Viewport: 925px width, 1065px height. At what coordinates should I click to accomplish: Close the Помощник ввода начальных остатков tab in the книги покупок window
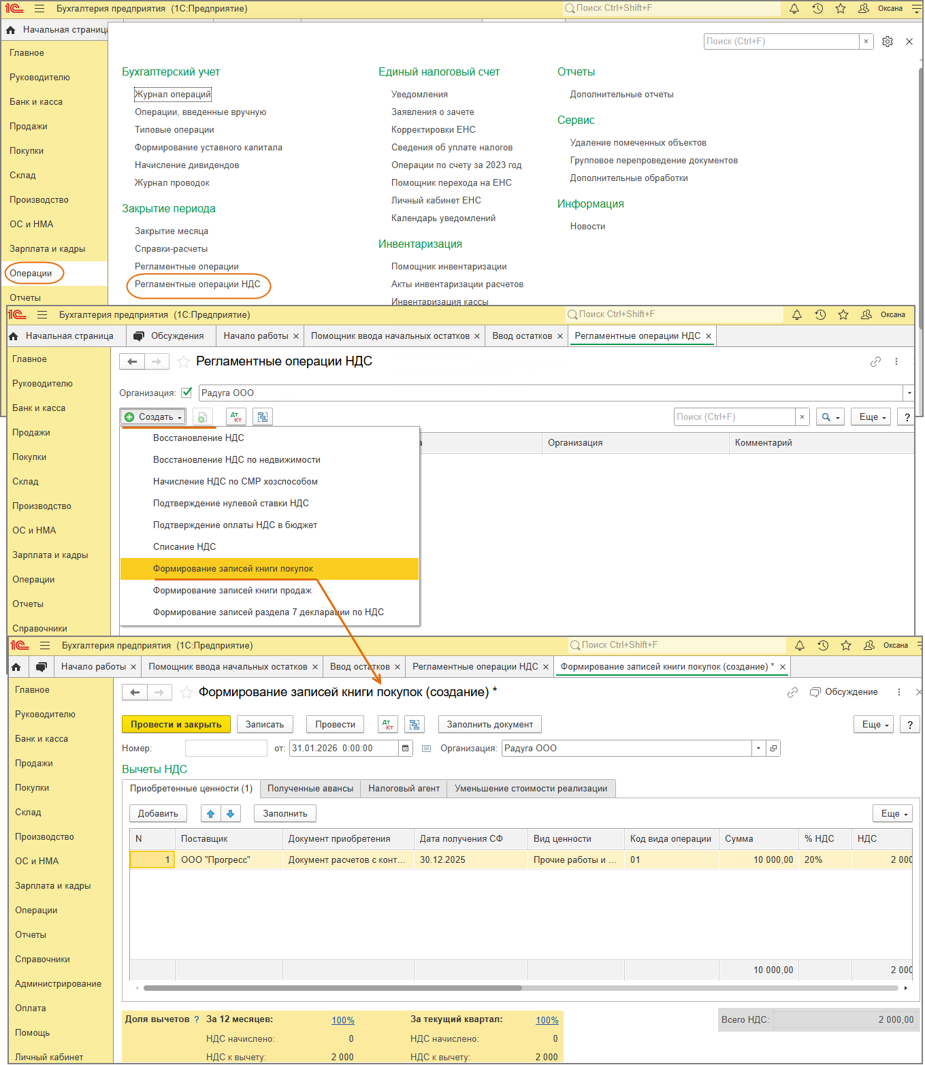coord(315,667)
